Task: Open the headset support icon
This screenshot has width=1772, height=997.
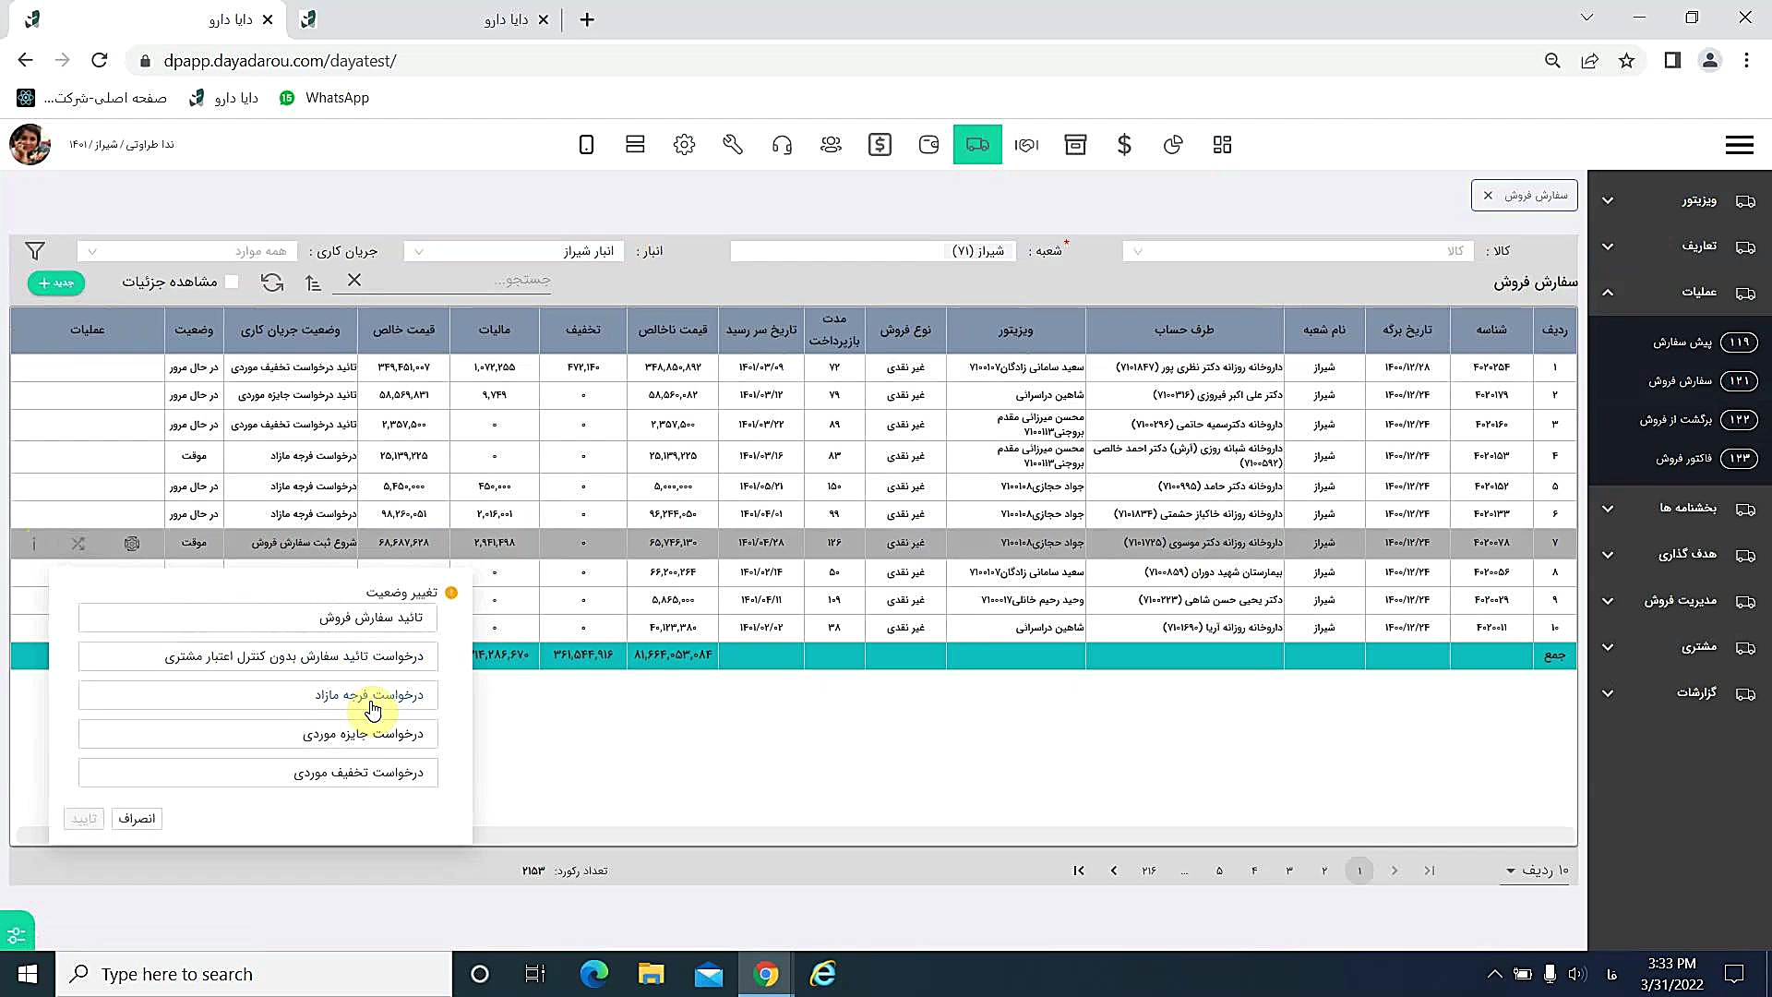Action: click(x=782, y=144)
